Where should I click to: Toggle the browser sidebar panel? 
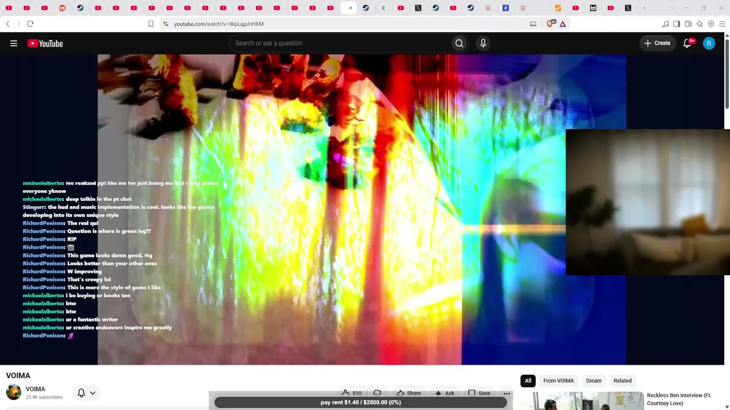676,24
